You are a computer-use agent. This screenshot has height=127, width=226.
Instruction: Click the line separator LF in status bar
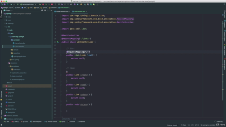(192, 125)
